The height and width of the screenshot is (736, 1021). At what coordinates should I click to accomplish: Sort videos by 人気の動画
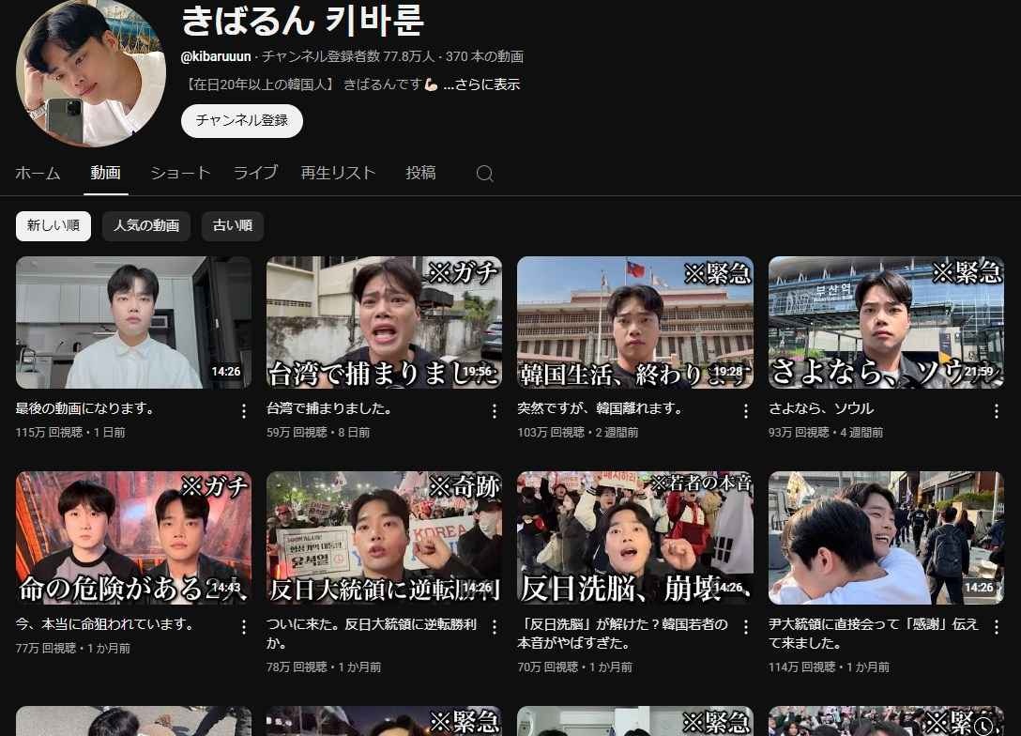146,226
